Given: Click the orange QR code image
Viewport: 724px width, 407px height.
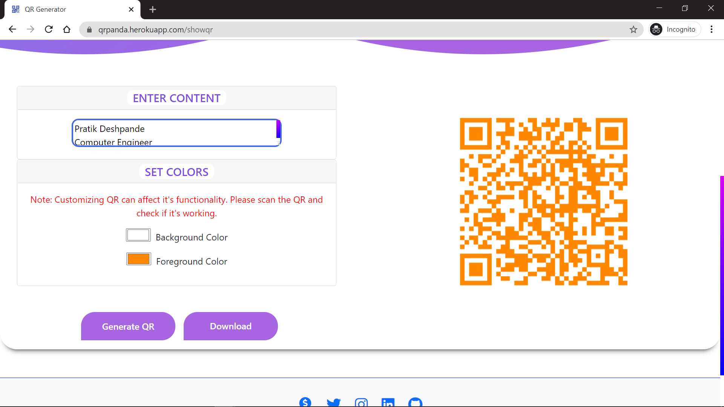Looking at the screenshot, I should pyautogui.click(x=544, y=202).
